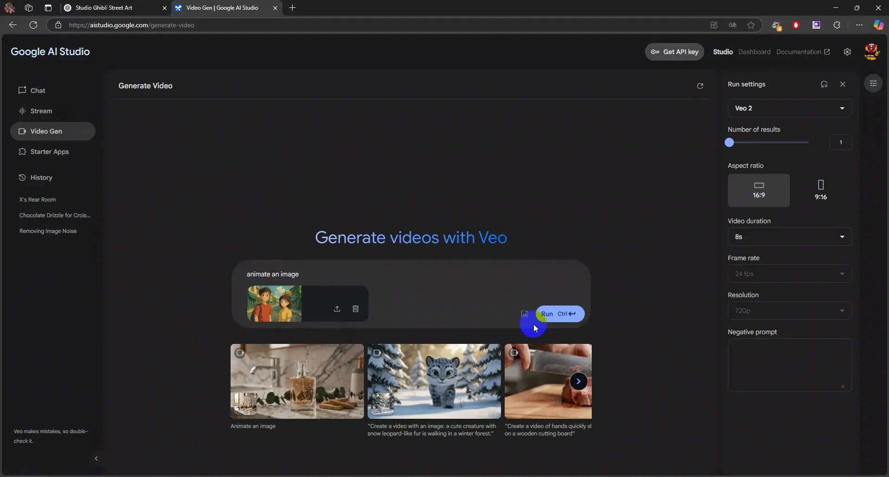889x477 pixels.
Task: Go back in browser history
Action: pyautogui.click(x=13, y=25)
